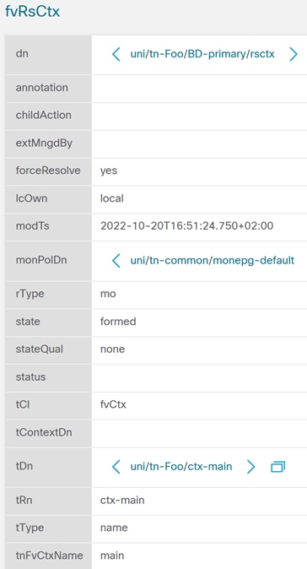Open tDn target in new window icon
Image resolution: width=307 pixels, height=569 pixels.
pyautogui.click(x=278, y=467)
